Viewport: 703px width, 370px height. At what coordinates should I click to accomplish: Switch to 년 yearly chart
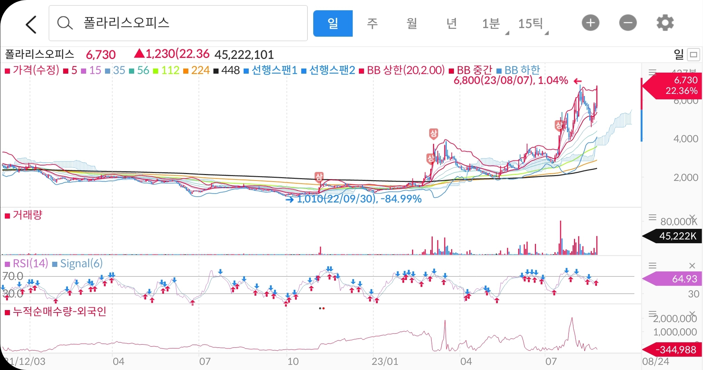coord(452,23)
